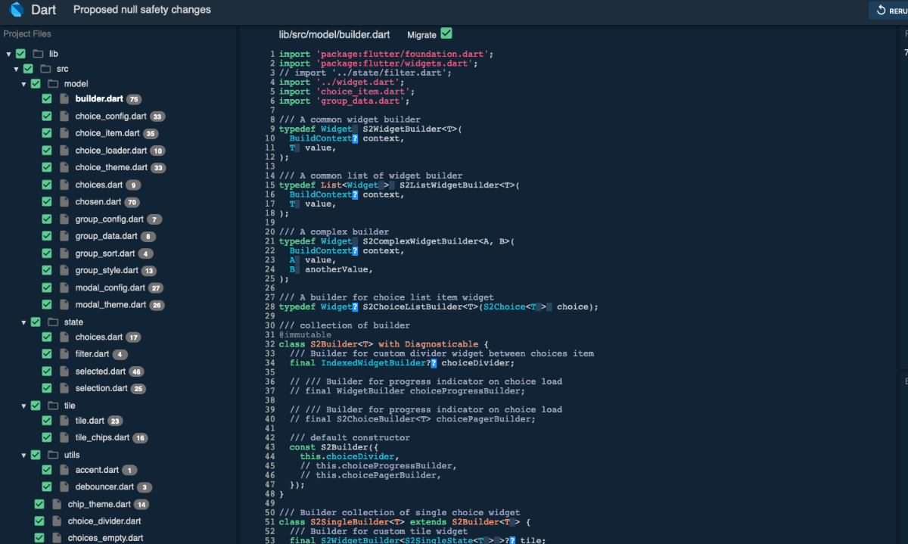Open builder.dart in the file tree
This screenshot has width=908, height=544.
99,99
